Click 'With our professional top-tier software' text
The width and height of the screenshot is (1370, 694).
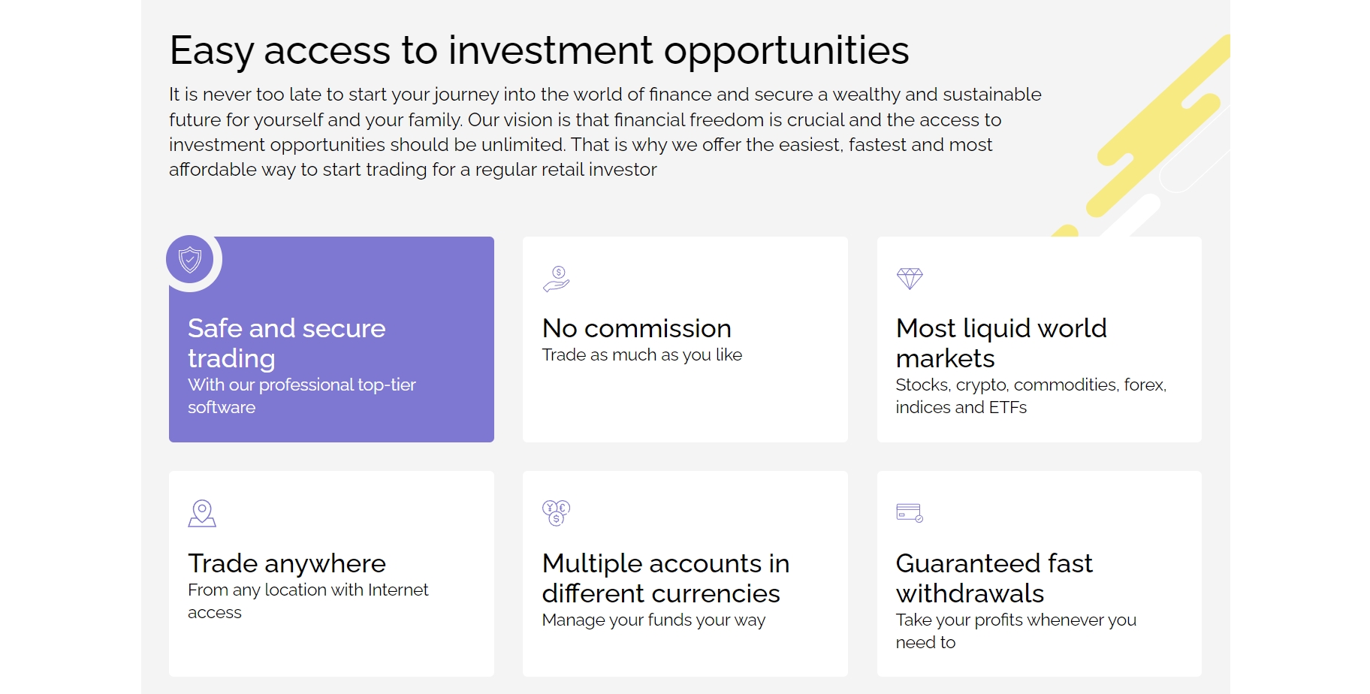pos(302,396)
